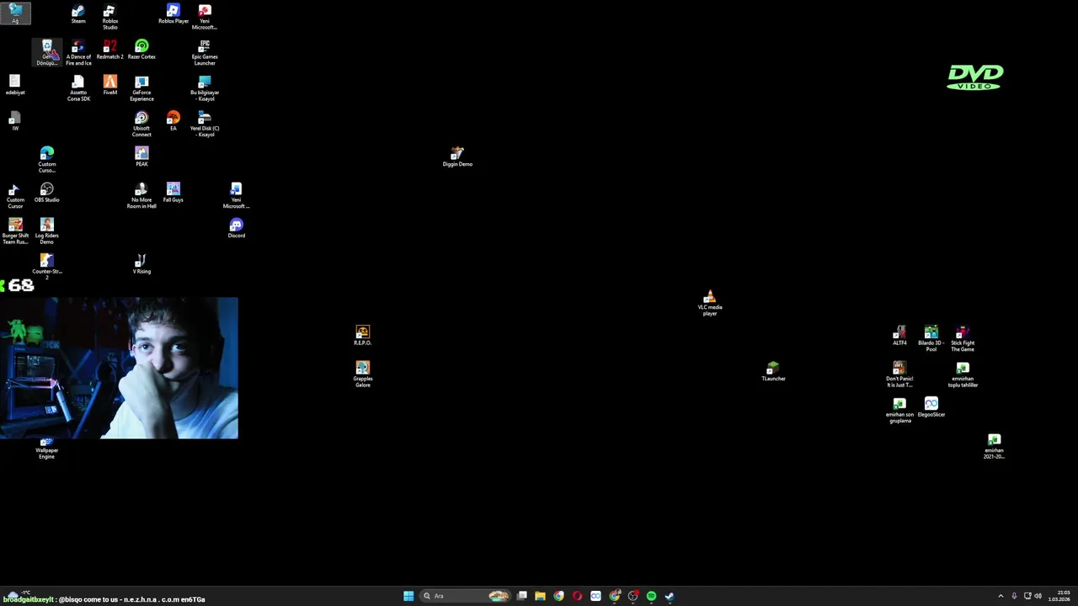Launch Grapples Galore from the desktop
The image size is (1078, 606).
(x=363, y=375)
